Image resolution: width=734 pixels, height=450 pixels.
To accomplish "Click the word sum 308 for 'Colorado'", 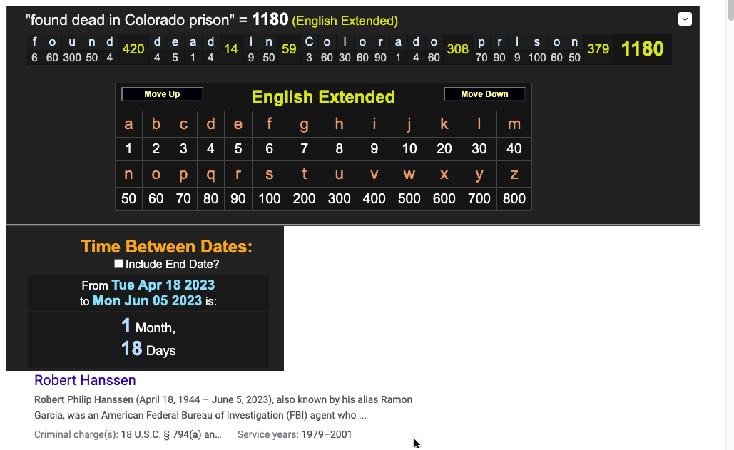I will tap(457, 49).
